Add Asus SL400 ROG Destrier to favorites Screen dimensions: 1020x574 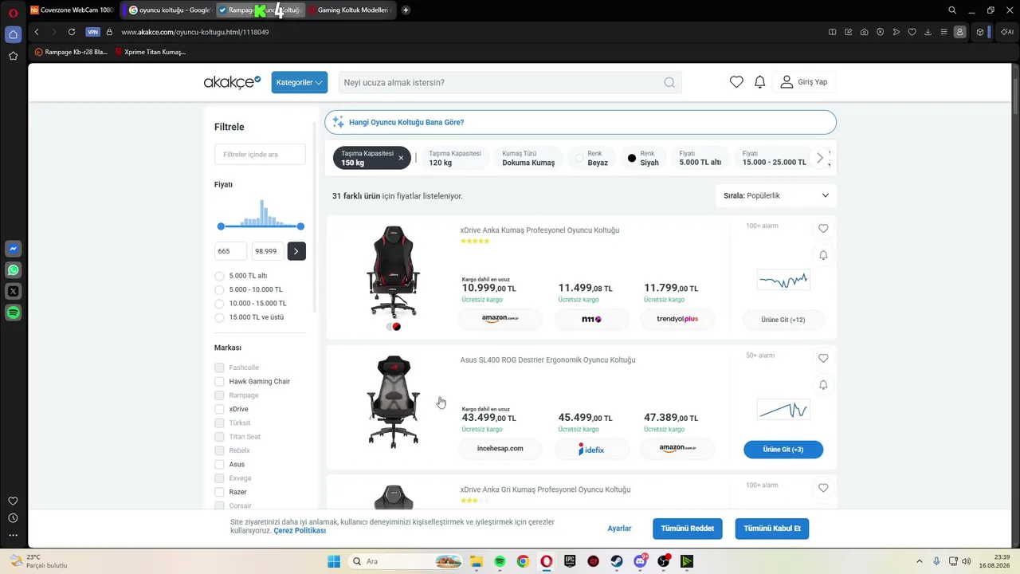pos(823,359)
